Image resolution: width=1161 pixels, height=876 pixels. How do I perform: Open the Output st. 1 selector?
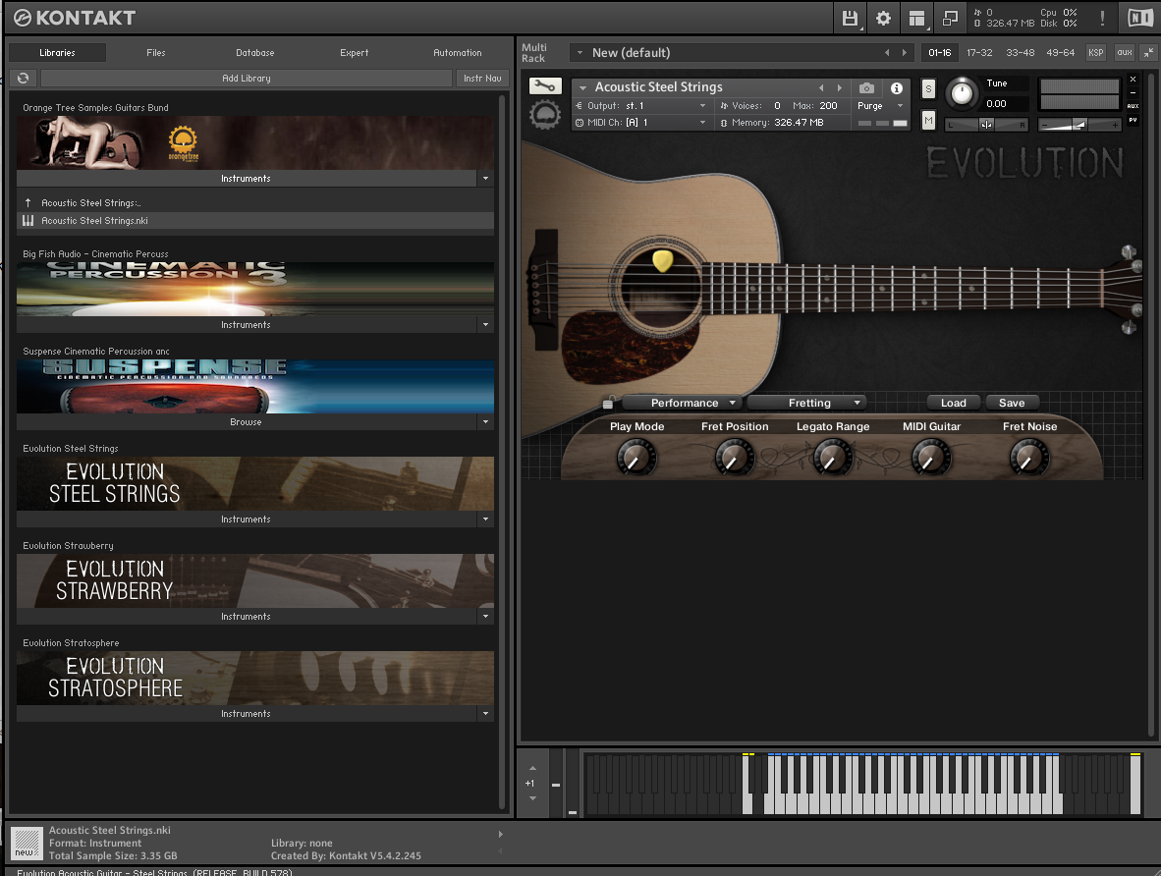(x=641, y=106)
